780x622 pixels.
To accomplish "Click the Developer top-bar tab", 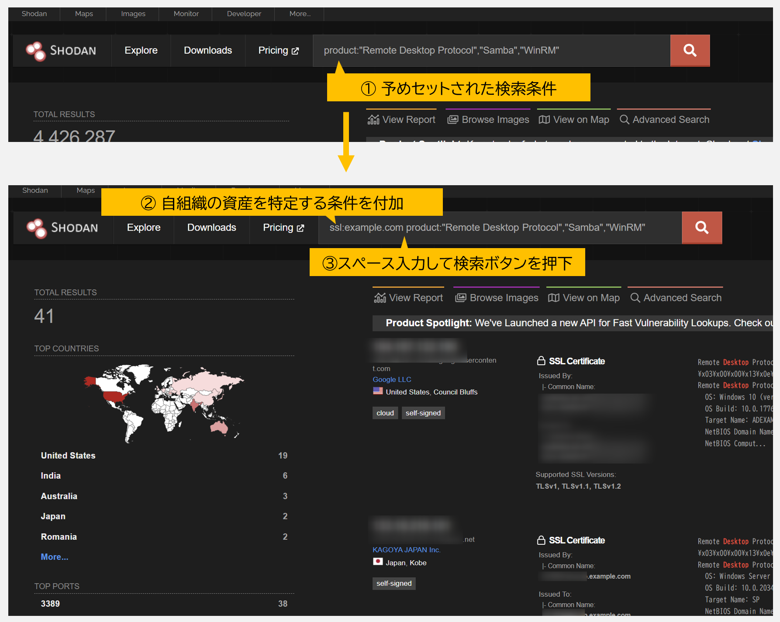I will [244, 14].
